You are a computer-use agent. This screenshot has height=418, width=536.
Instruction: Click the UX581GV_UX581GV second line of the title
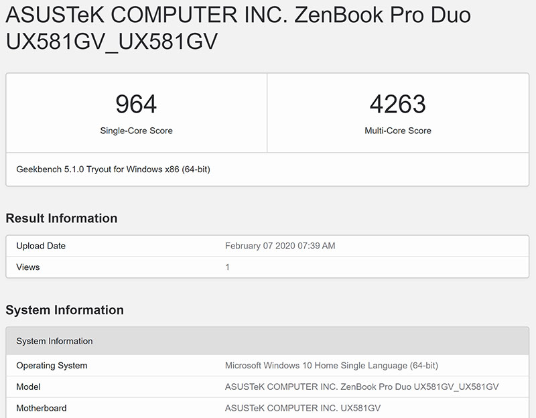tap(111, 42)
